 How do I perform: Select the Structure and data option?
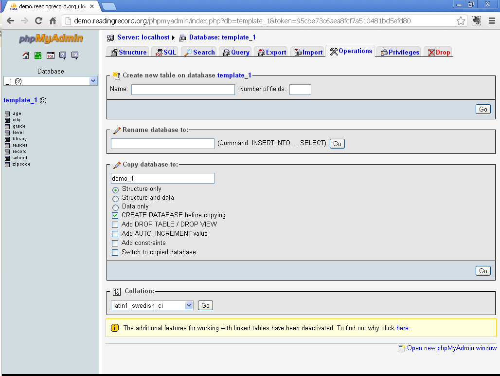pyautogui.click(x=115, y=199)
